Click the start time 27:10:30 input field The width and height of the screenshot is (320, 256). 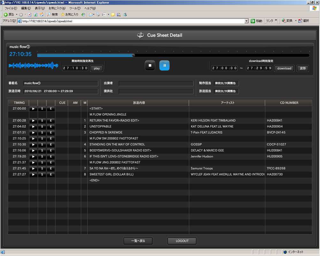(75, 68)
